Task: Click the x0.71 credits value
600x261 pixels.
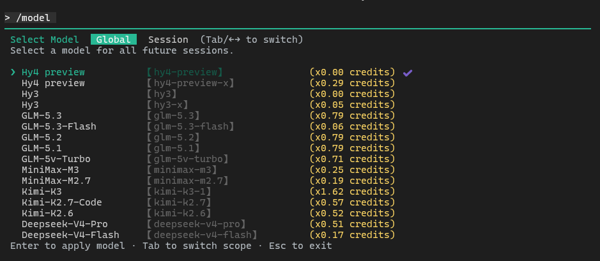Action: click(x=353, y=159)
